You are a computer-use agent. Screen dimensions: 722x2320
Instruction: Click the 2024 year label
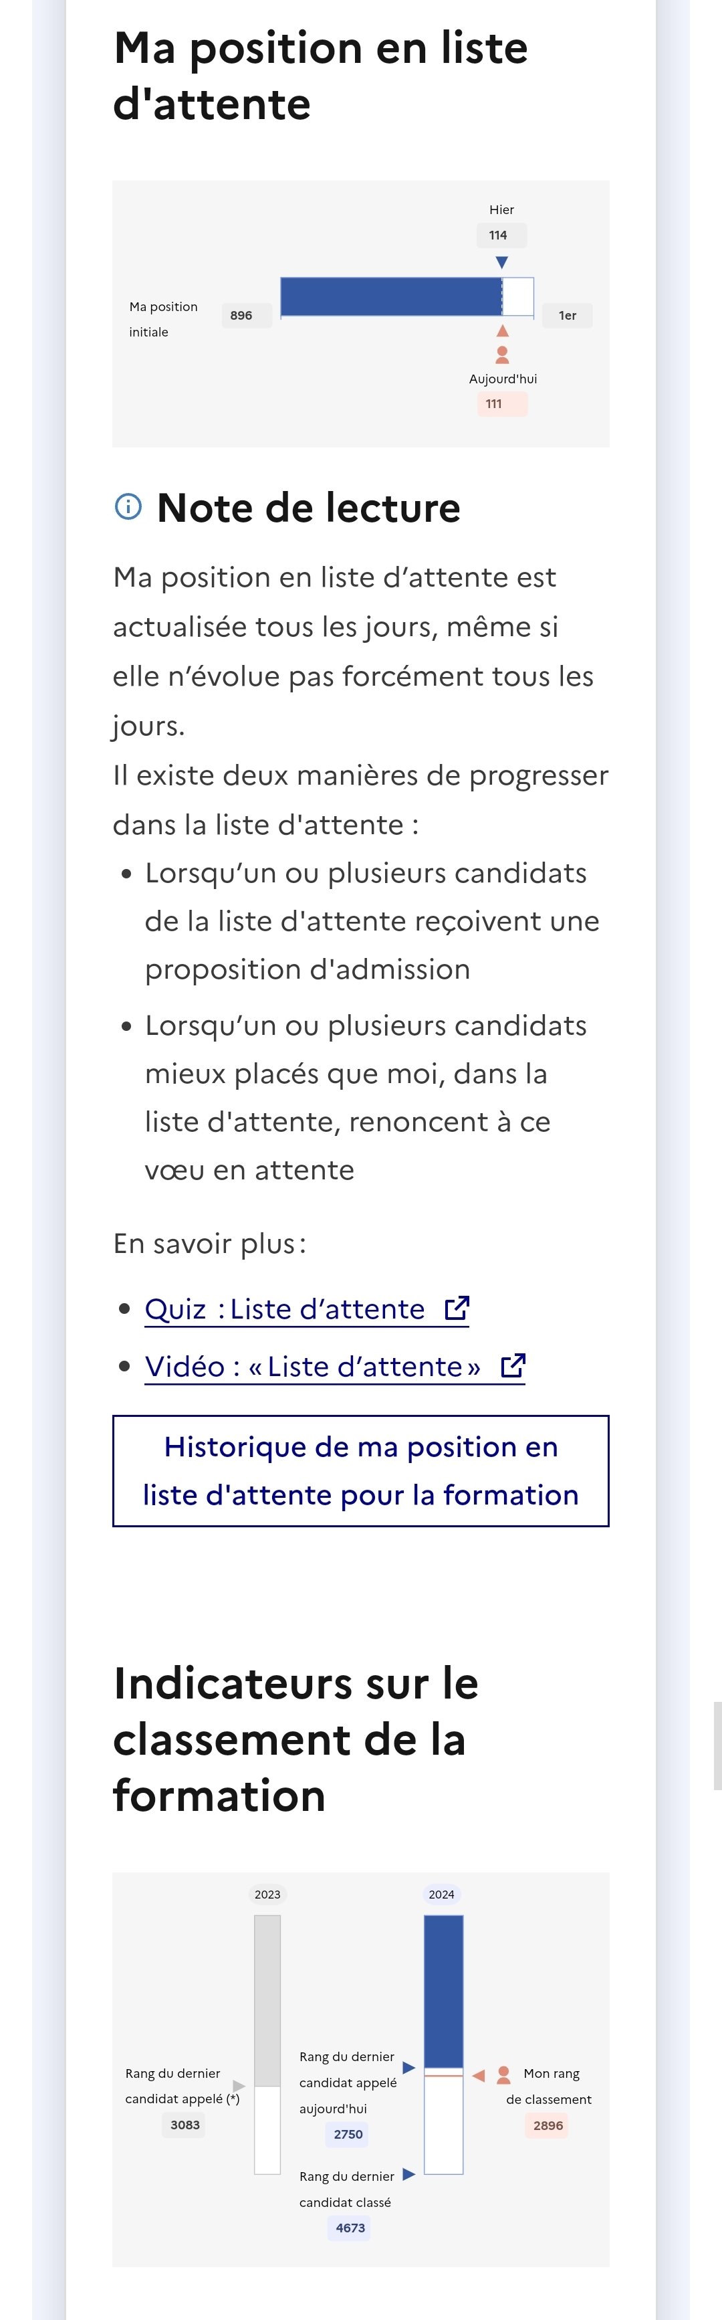[x=441, y=1894]
